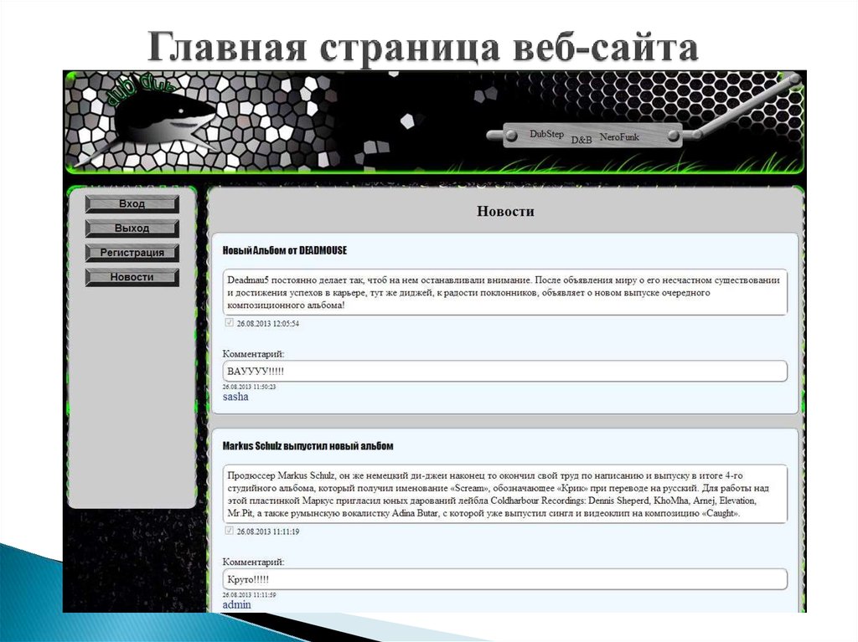Click the Новости panel header

coord(505,211)
